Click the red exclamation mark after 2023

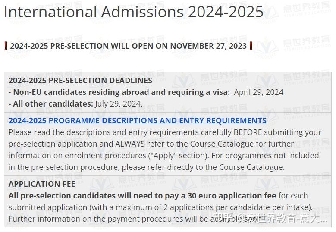pyautogui.click(x=251, y=46)
